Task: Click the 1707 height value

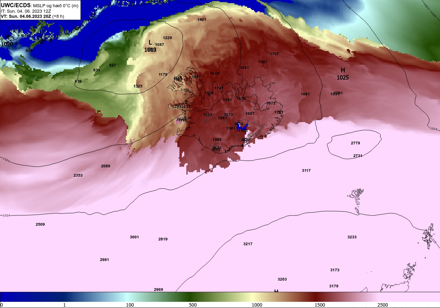Action: click(x=274, y=54)
